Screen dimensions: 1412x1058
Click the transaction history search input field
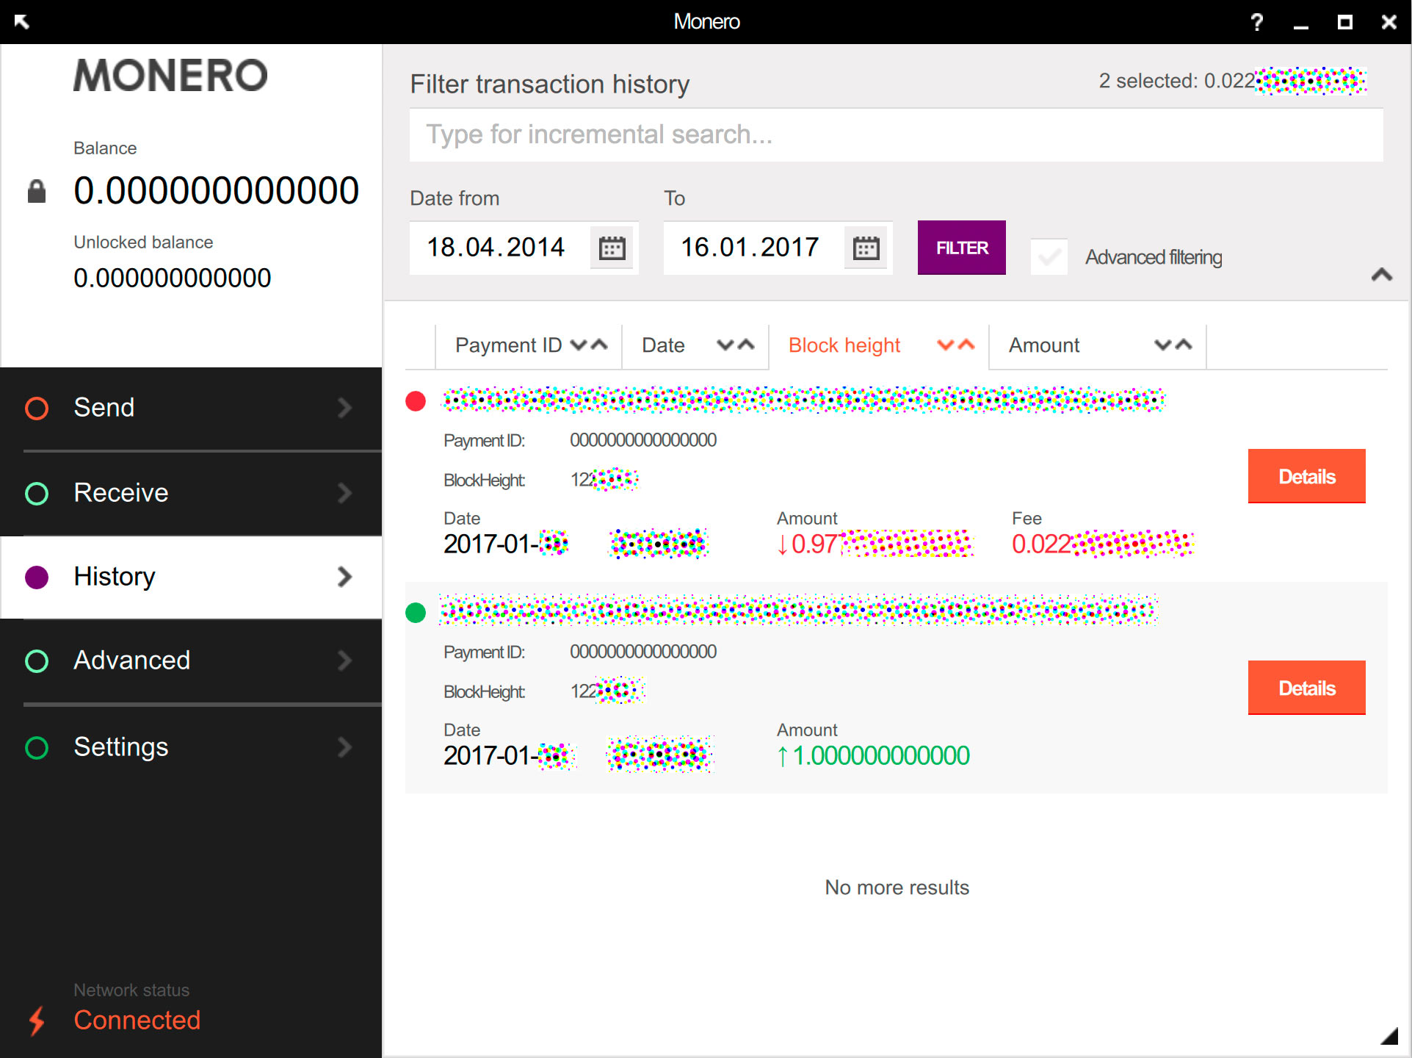point(897,134)
